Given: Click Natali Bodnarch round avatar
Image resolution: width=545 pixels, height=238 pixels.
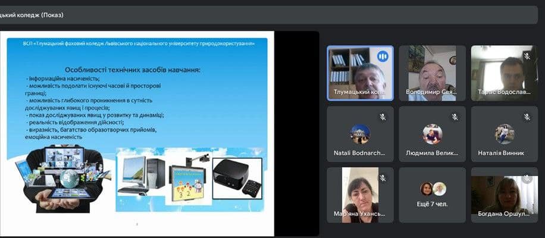Looking at the screenshot, I should (360, 134).
